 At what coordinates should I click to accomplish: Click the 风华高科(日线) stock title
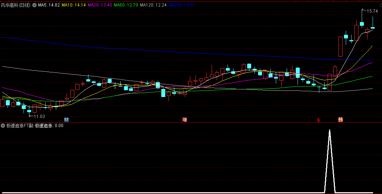pyautogui.click(x=16, y=5)
